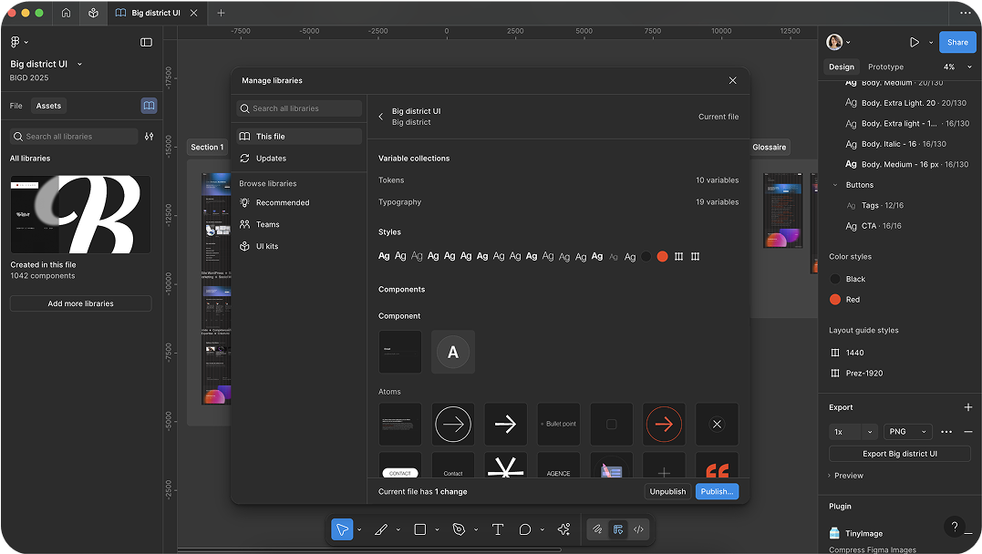Expand the Preview section
The width and height of the screenshot is (982, 554).
[x=845, y=475]
